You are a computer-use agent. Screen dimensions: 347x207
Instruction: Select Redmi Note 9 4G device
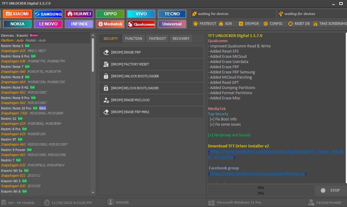(15, 87)
